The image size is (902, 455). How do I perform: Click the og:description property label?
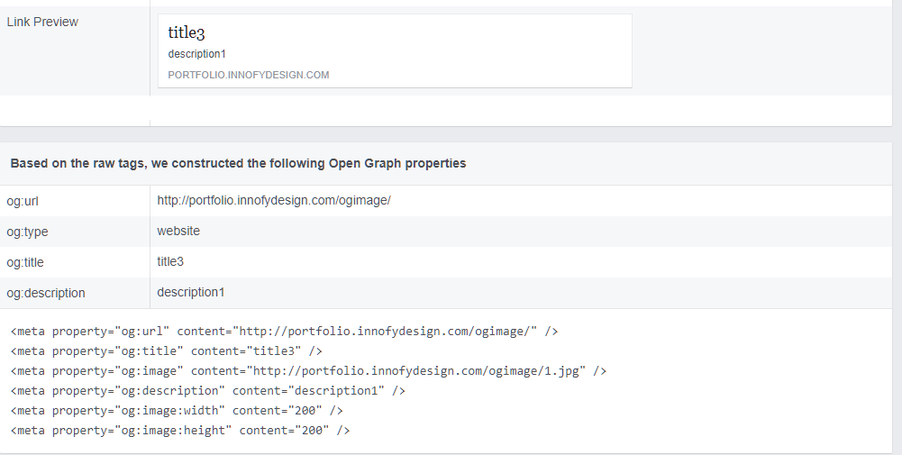pos(46,293)
